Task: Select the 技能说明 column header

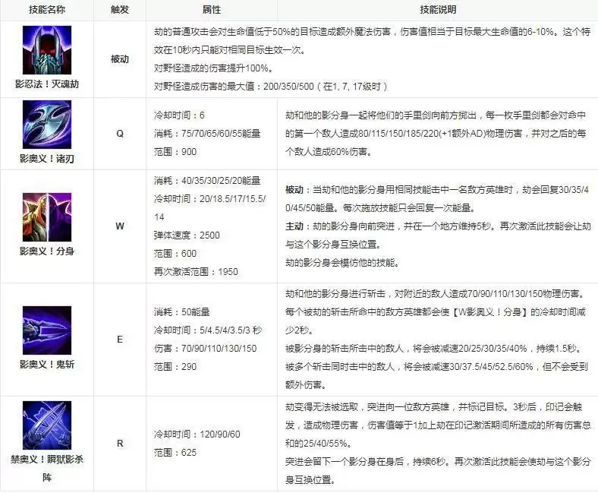Action: (438, 10)
